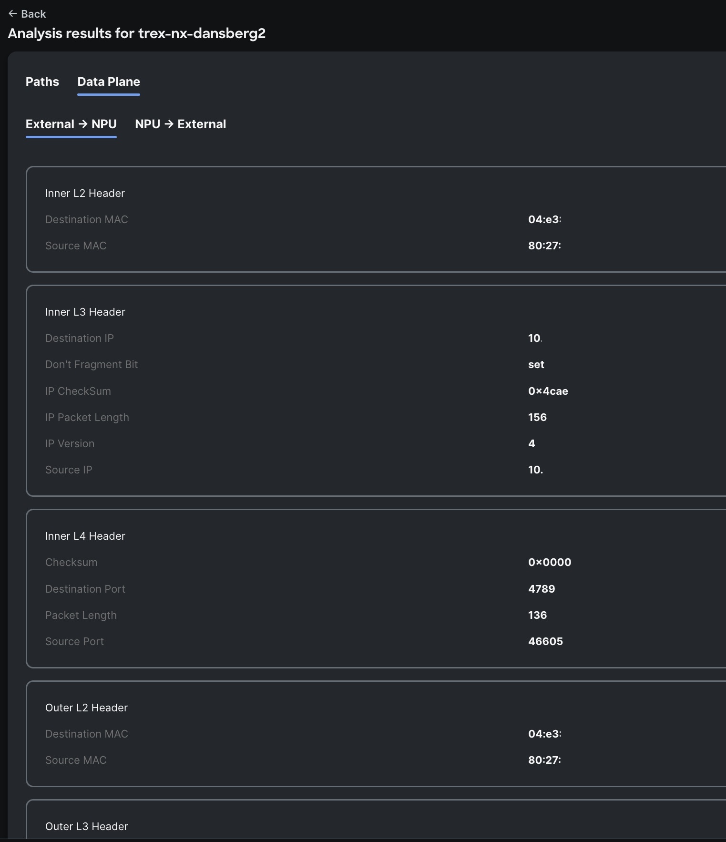This screenshot has width=726, height=842.
Task: Click the Inner L3 Header title
Action: coord(85,312)
